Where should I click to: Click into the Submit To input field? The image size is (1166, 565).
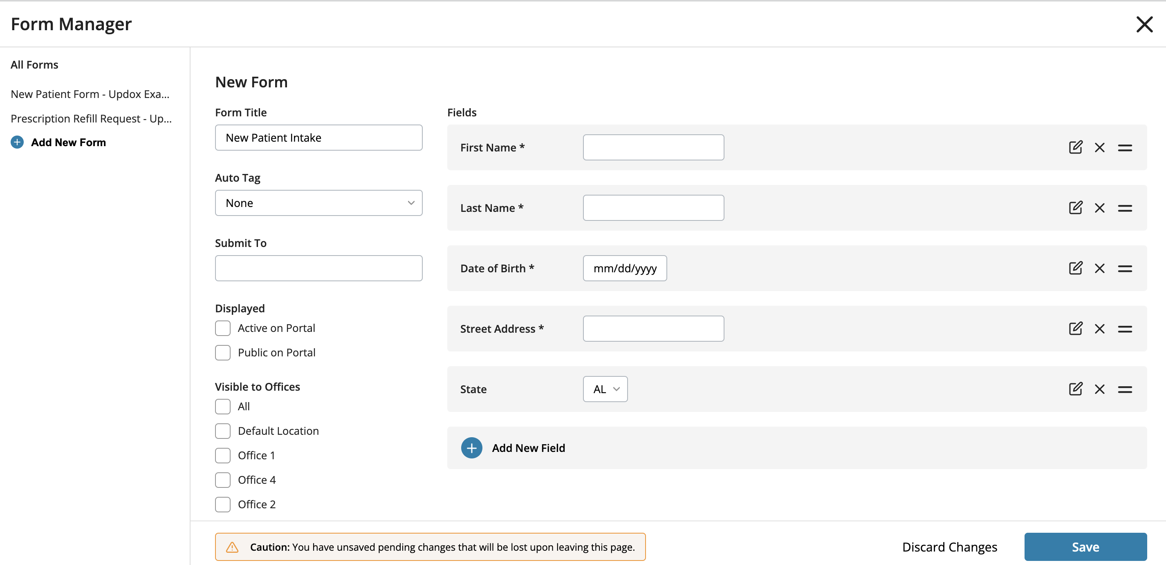[318, 269]
